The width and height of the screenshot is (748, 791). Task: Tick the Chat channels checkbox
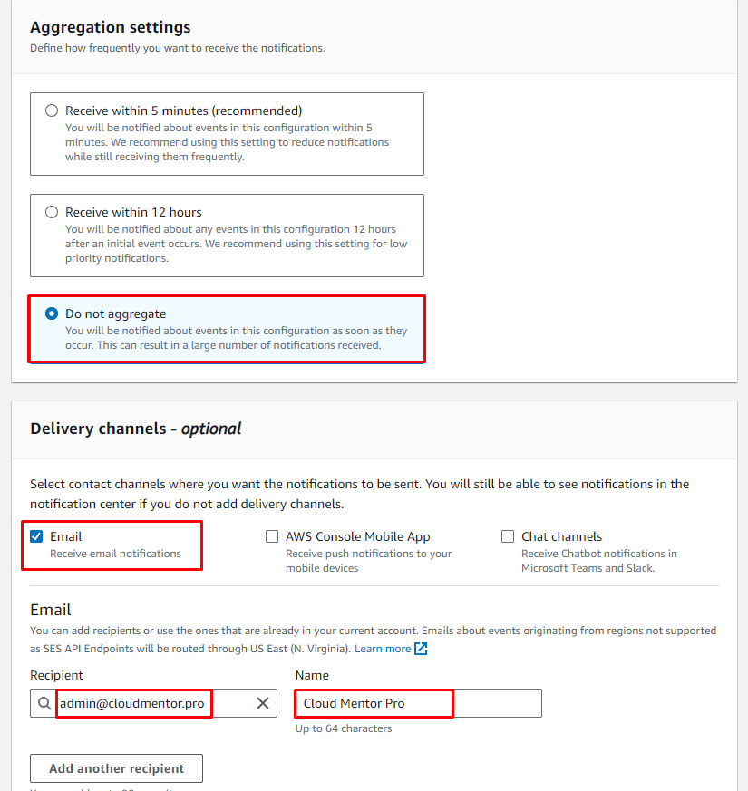508,536
